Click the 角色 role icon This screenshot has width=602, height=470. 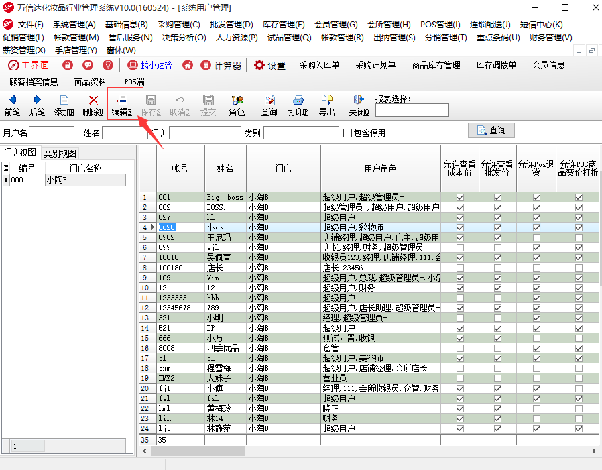pyautogui.click(x=237, y=100)
